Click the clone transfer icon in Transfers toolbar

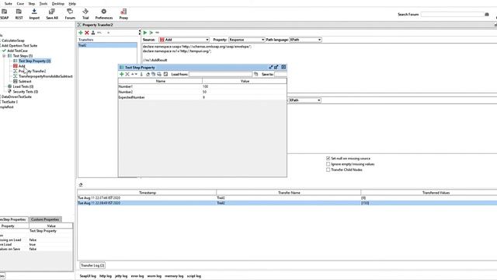click(93, 33)
